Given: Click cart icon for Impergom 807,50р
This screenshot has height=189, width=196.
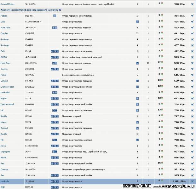Looking at the screenshot, I should [192, 152].
